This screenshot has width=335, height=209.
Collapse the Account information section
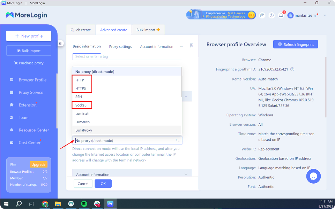pyautogui.click(x=186, y=175)
